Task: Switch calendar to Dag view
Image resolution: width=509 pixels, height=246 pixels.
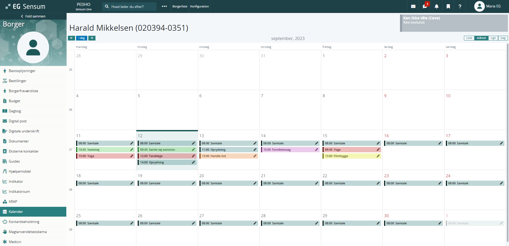Action: tap(503, 38)
